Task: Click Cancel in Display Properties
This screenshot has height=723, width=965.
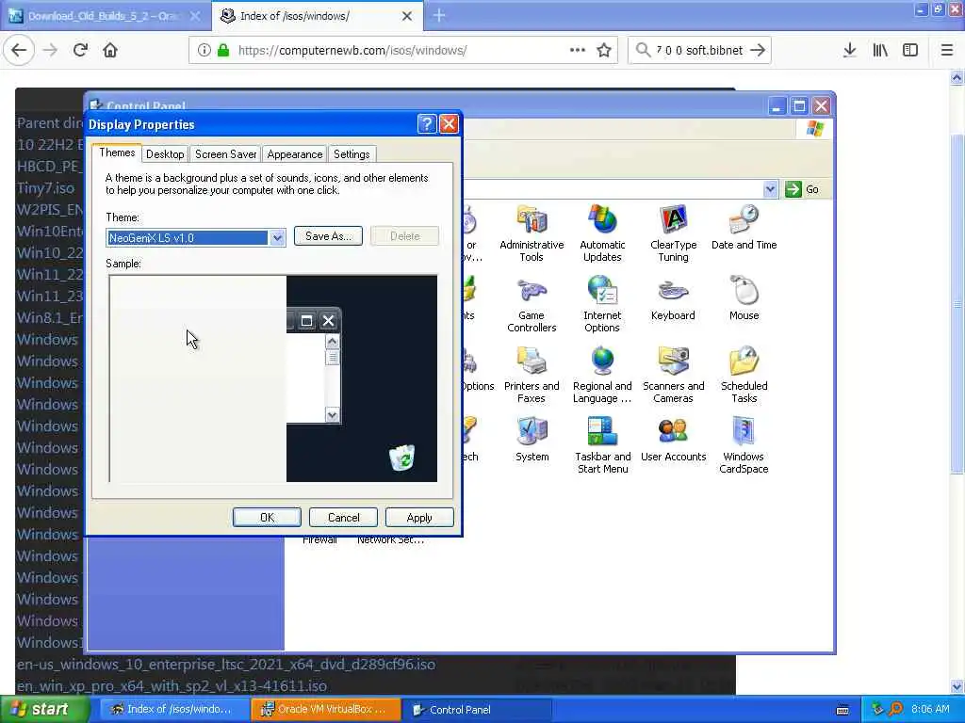Action: point(343,518)
